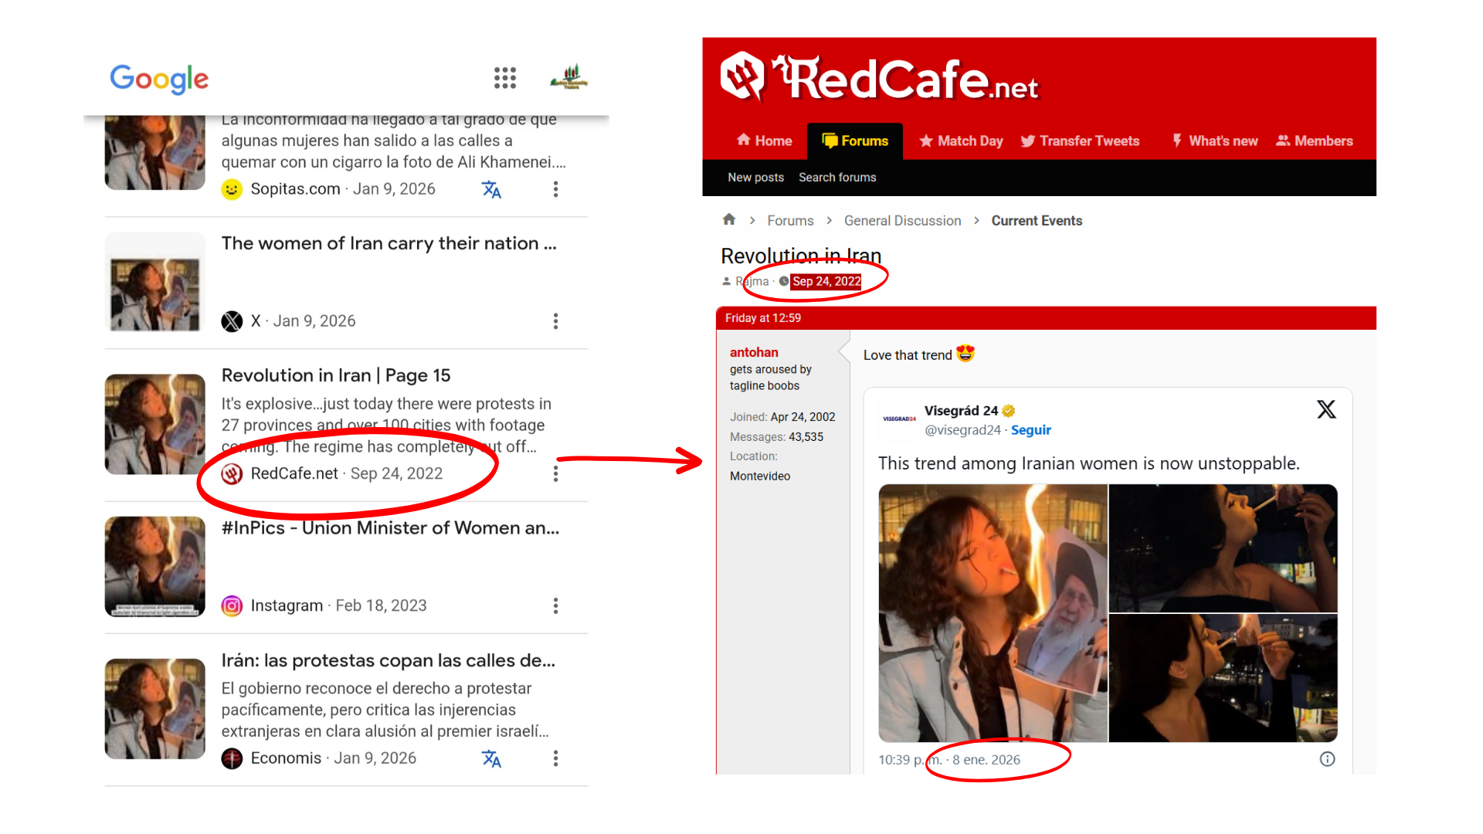Click the Google logo
Image resolution: width=1483 pixels, height=834 pixels.
(x=159, y=78)
